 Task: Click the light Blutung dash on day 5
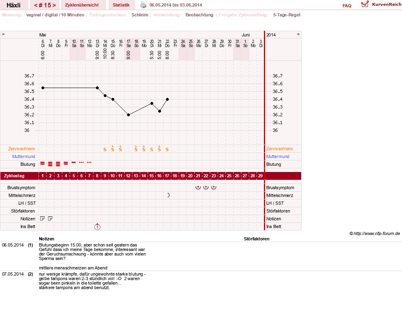(74, 163)
